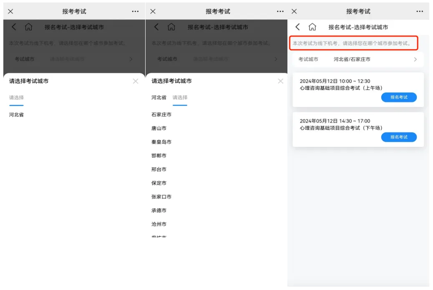Tap the dimmed back arrow in the left panel
The height and width of the screenshot is (290, 433).
pyautogui.click(x=14, y=27)
